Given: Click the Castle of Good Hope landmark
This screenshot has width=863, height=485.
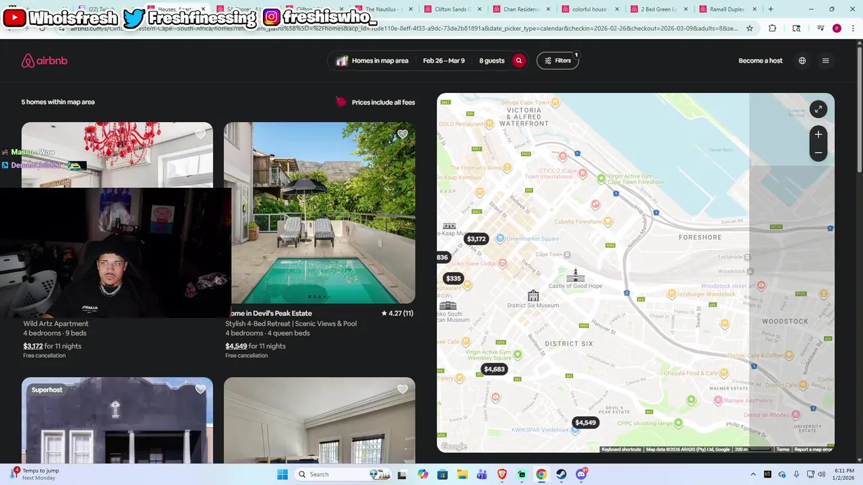Looking at the screenshot, I should coord(575,275).
